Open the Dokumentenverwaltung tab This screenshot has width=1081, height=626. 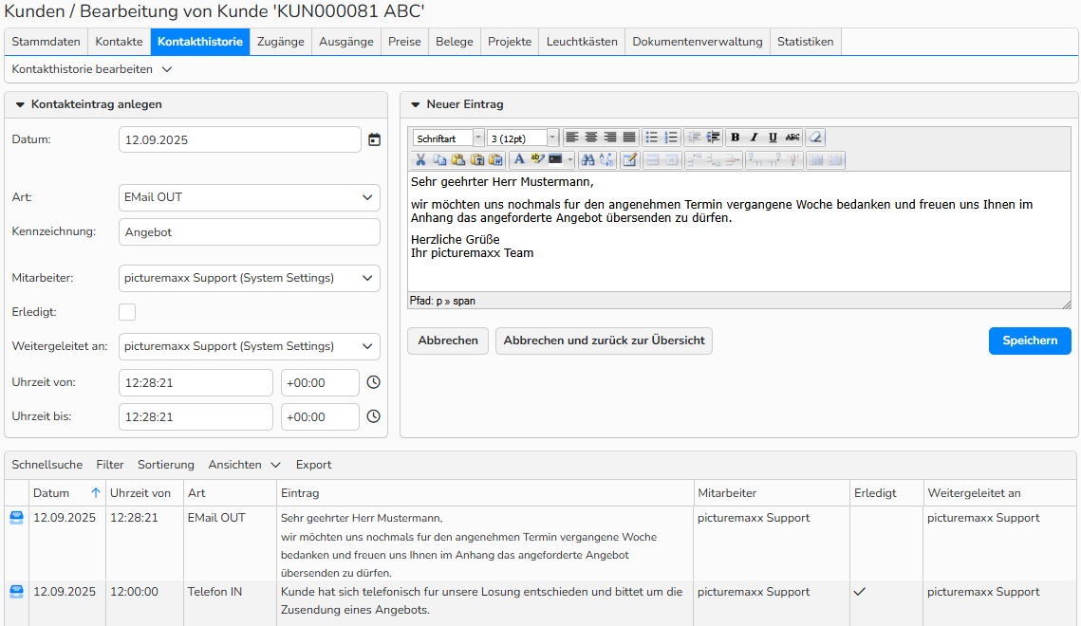(697, 42)
